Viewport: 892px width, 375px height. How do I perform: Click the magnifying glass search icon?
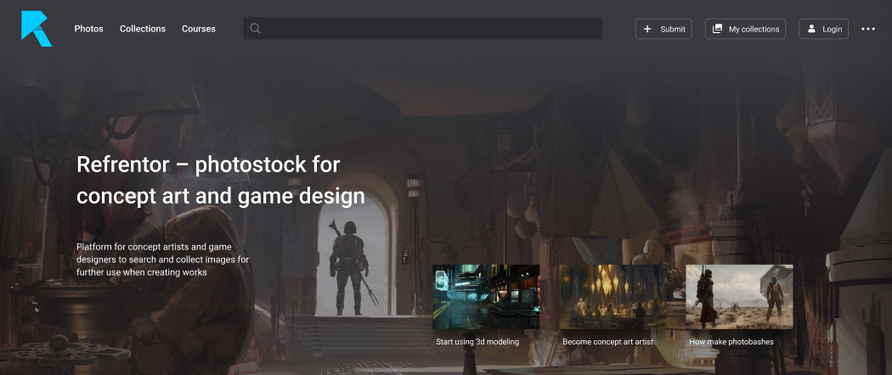pos(255,29)
